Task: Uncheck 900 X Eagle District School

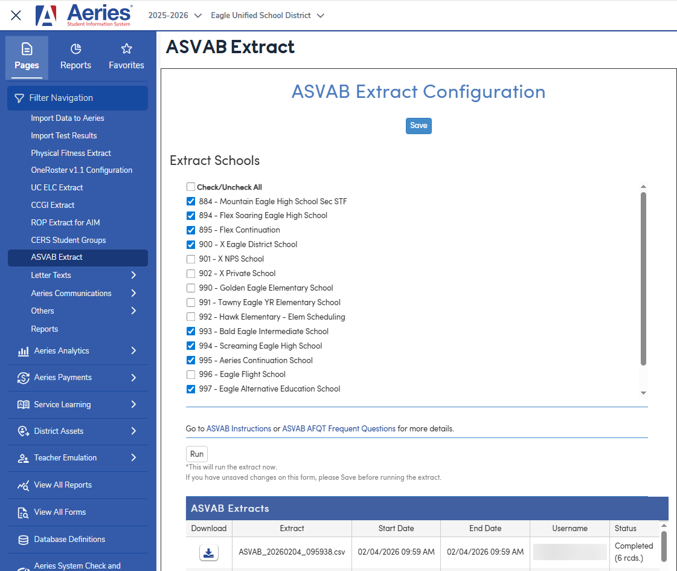Action: point(190,245)
